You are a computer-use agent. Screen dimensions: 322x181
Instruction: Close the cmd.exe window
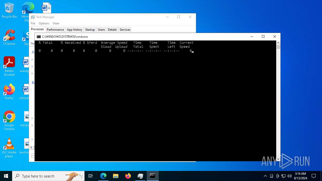click(275, 37)
